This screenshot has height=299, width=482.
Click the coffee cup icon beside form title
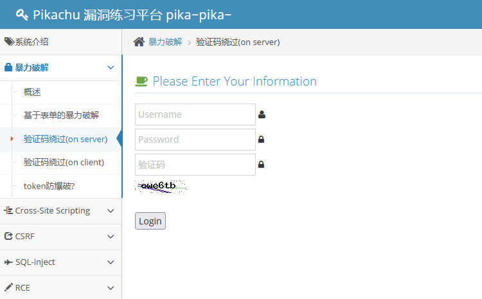pyautogui.click(x=141, y=81)
